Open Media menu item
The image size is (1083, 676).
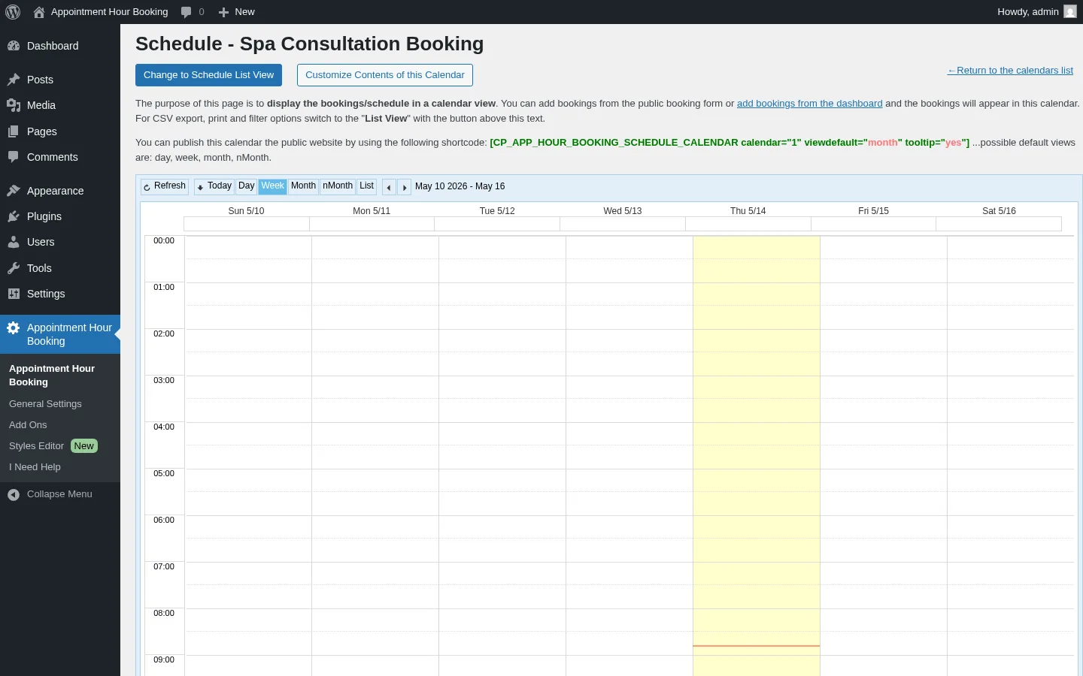click(60, 105)
